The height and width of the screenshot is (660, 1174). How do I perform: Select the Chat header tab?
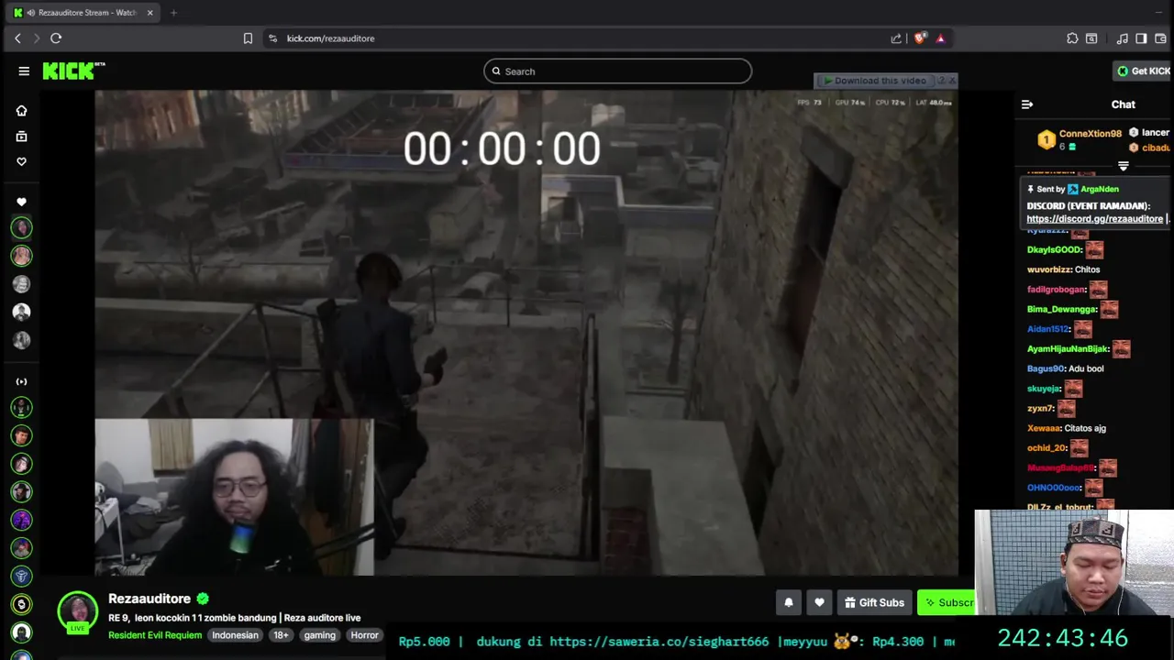point(1123,104)
